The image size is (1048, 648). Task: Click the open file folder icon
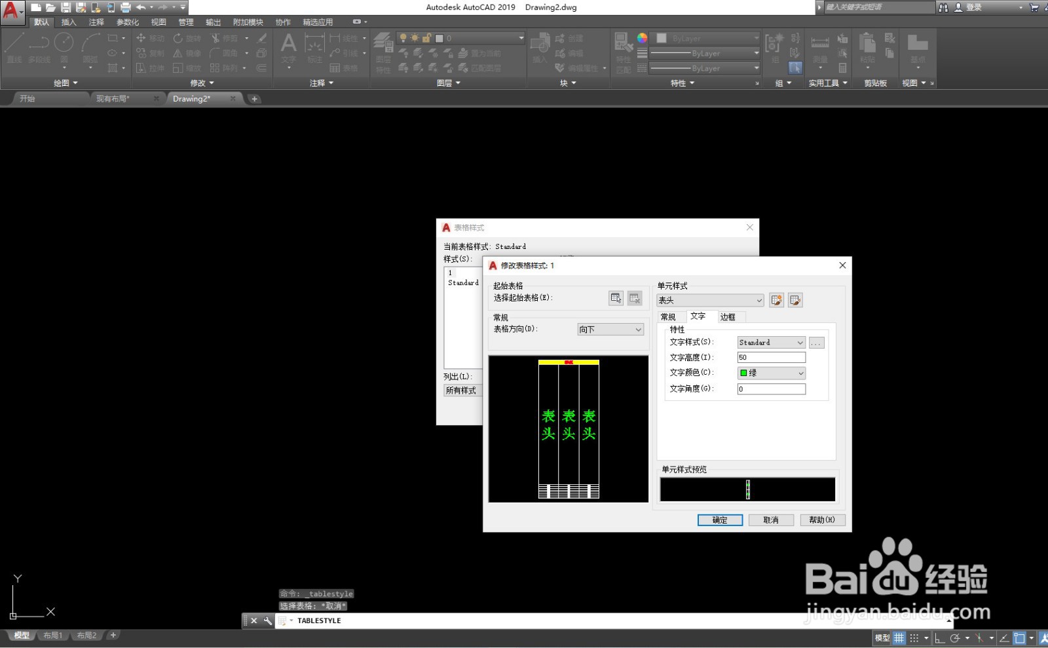[x=50, y=7]
